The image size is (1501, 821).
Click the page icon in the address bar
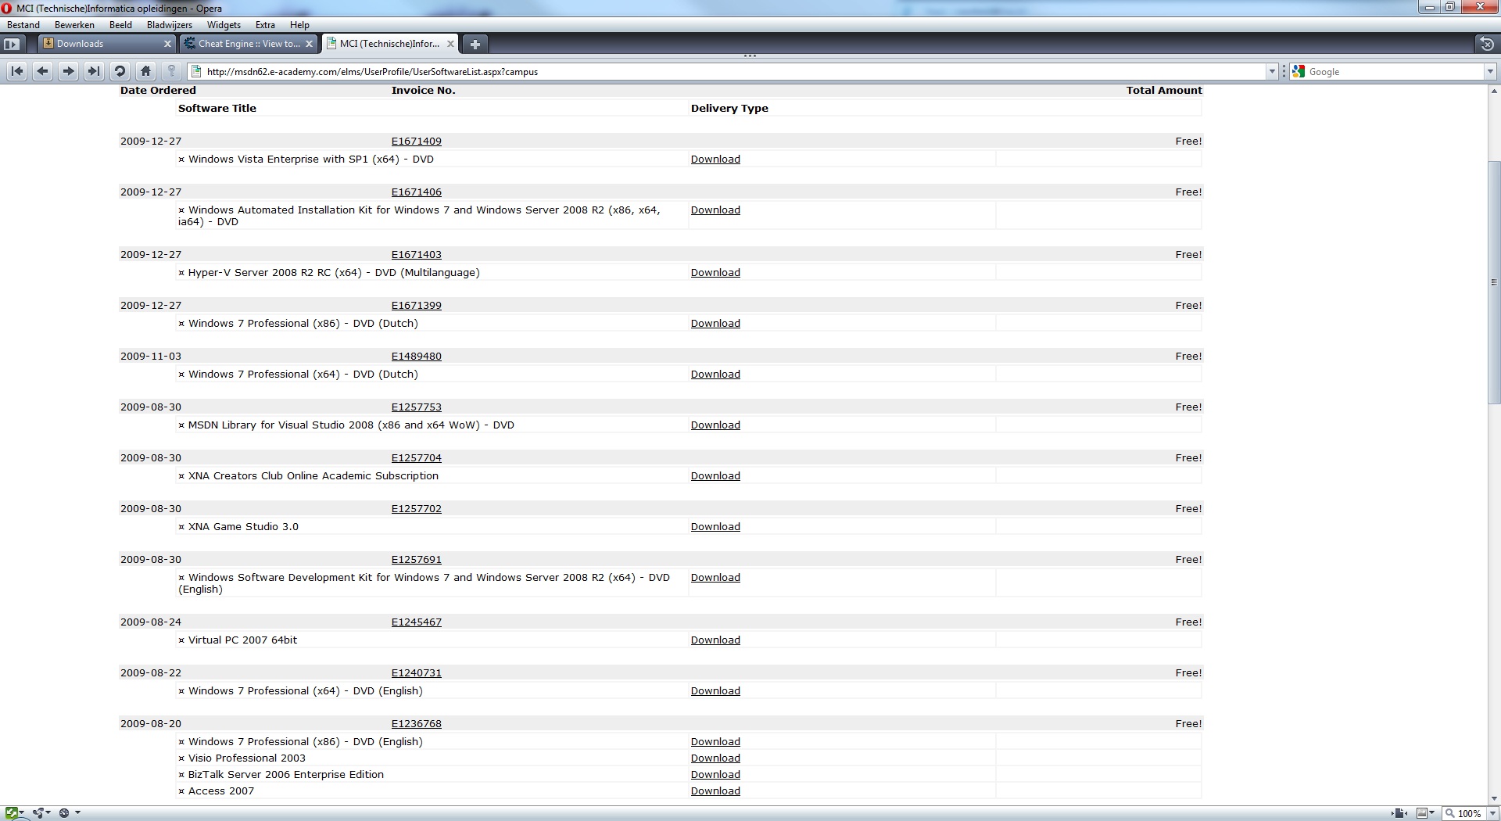197,71
